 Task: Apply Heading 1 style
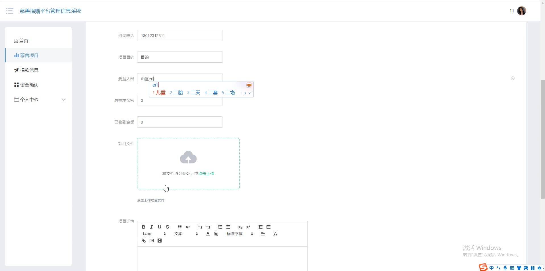[200, 227]
